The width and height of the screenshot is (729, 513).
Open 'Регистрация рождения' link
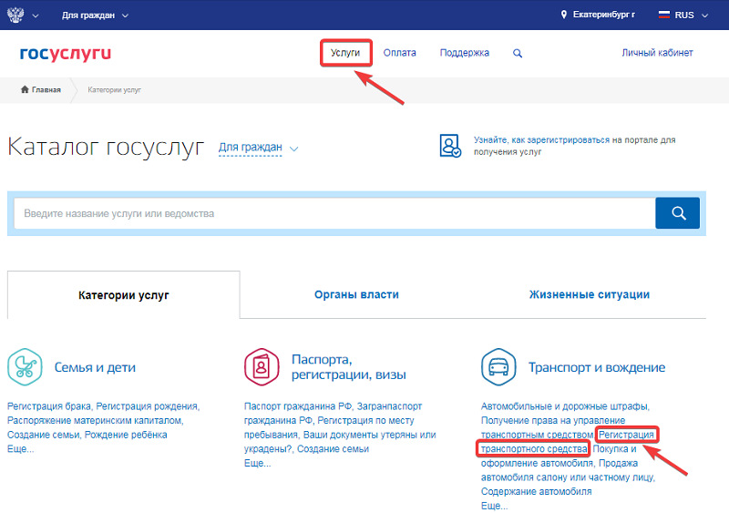point(147,406)
